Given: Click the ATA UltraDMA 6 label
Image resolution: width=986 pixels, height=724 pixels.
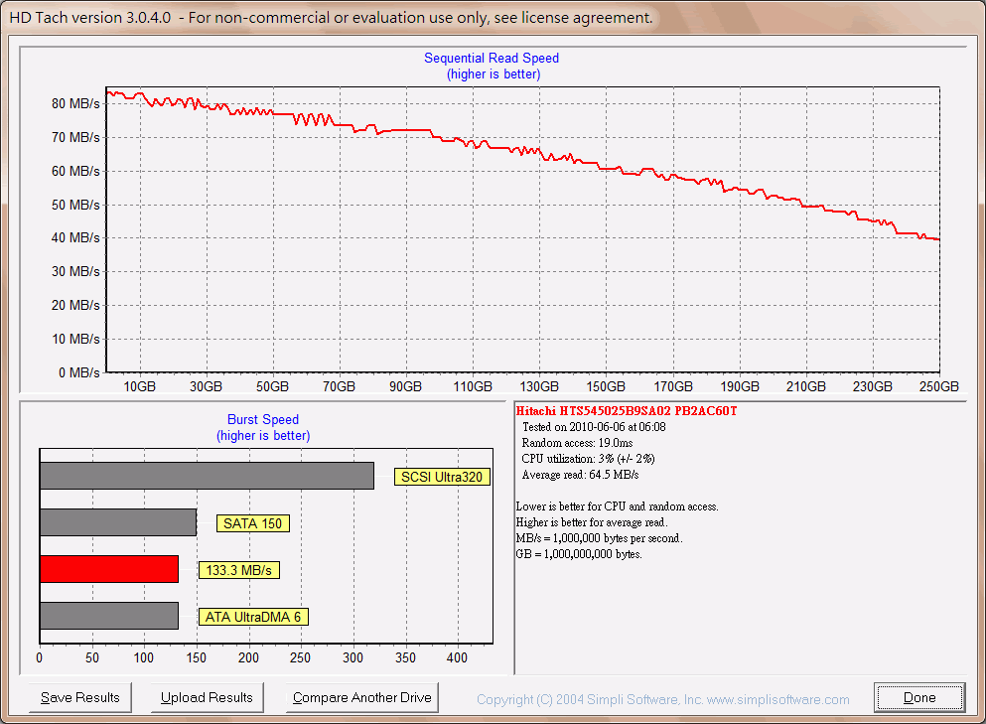Looking at the screenshot, I should pos(253,617).
